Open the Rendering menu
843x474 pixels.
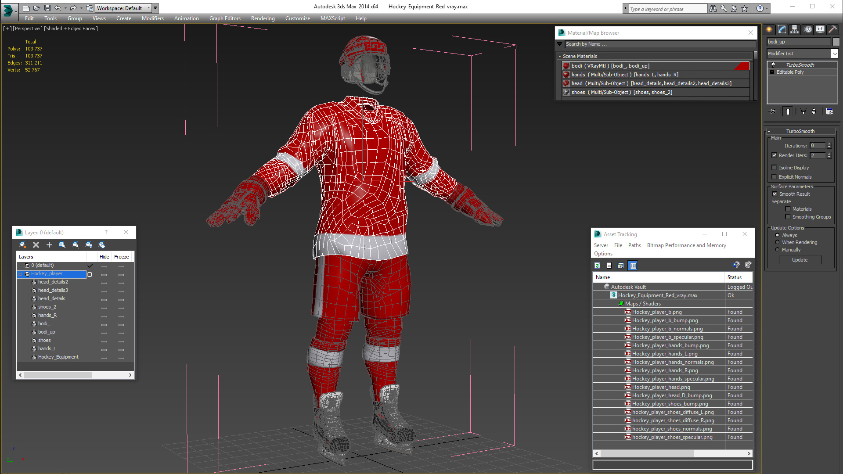point(263,18)
